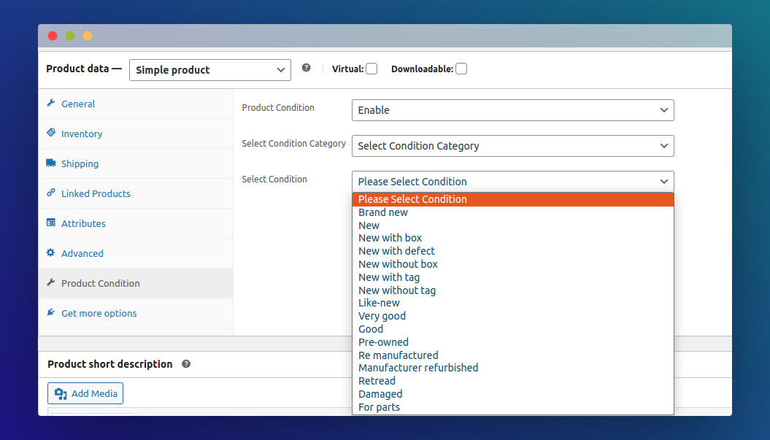Tick the Downloadable checkbox
Image resolution: width=770 pixels, height=440 pixels.
[461, 69]
